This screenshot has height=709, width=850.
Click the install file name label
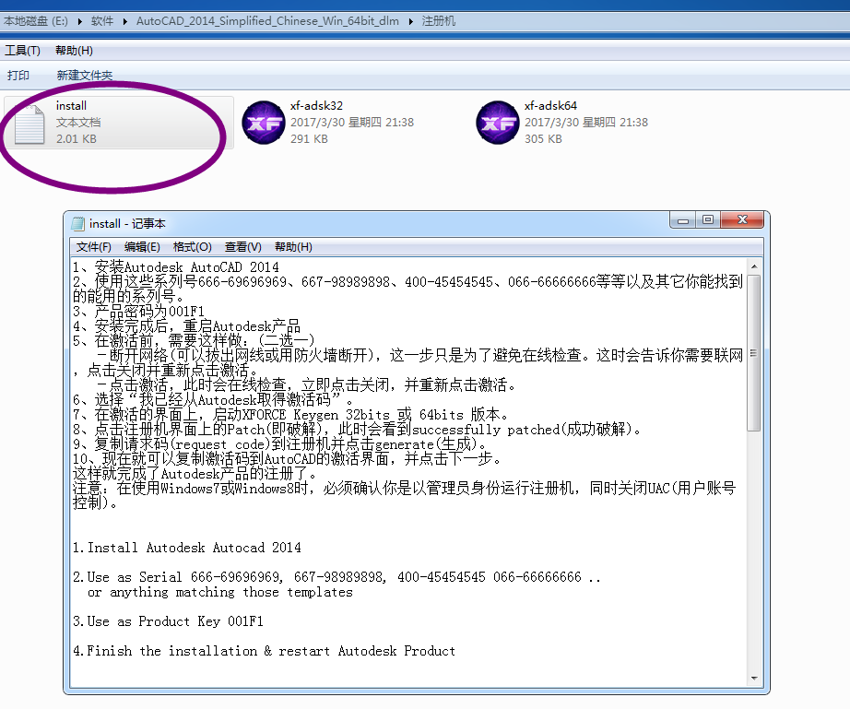click(x=71, y=106)
